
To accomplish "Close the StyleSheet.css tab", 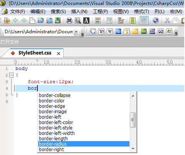I will [59, 53].
